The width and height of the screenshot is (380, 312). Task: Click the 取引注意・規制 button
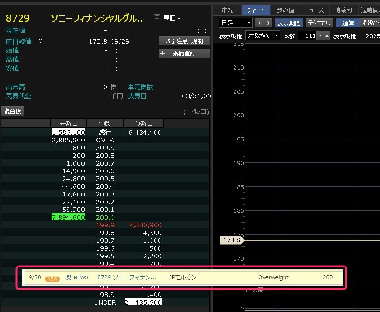click(184, 41)
